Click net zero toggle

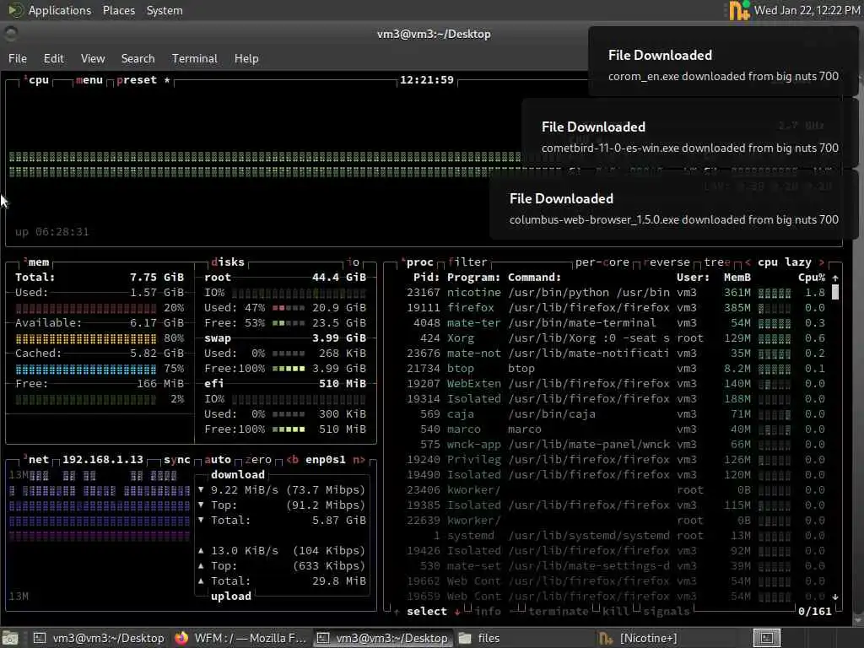[x=258, y=460]
